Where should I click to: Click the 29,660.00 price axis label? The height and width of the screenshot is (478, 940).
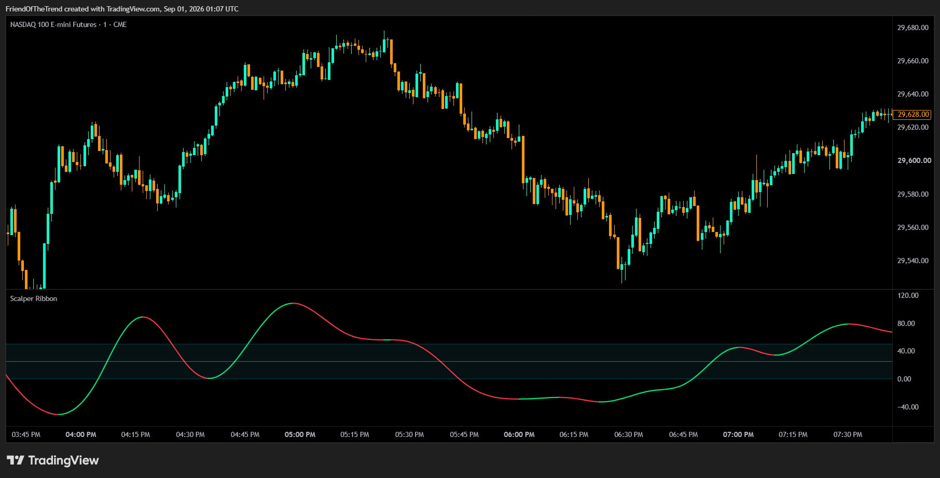click(x=913, y=61)
